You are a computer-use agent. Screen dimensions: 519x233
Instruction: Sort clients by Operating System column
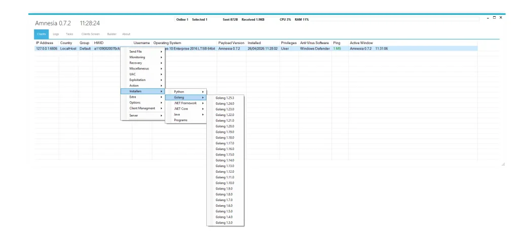click(x=167, y=43)
